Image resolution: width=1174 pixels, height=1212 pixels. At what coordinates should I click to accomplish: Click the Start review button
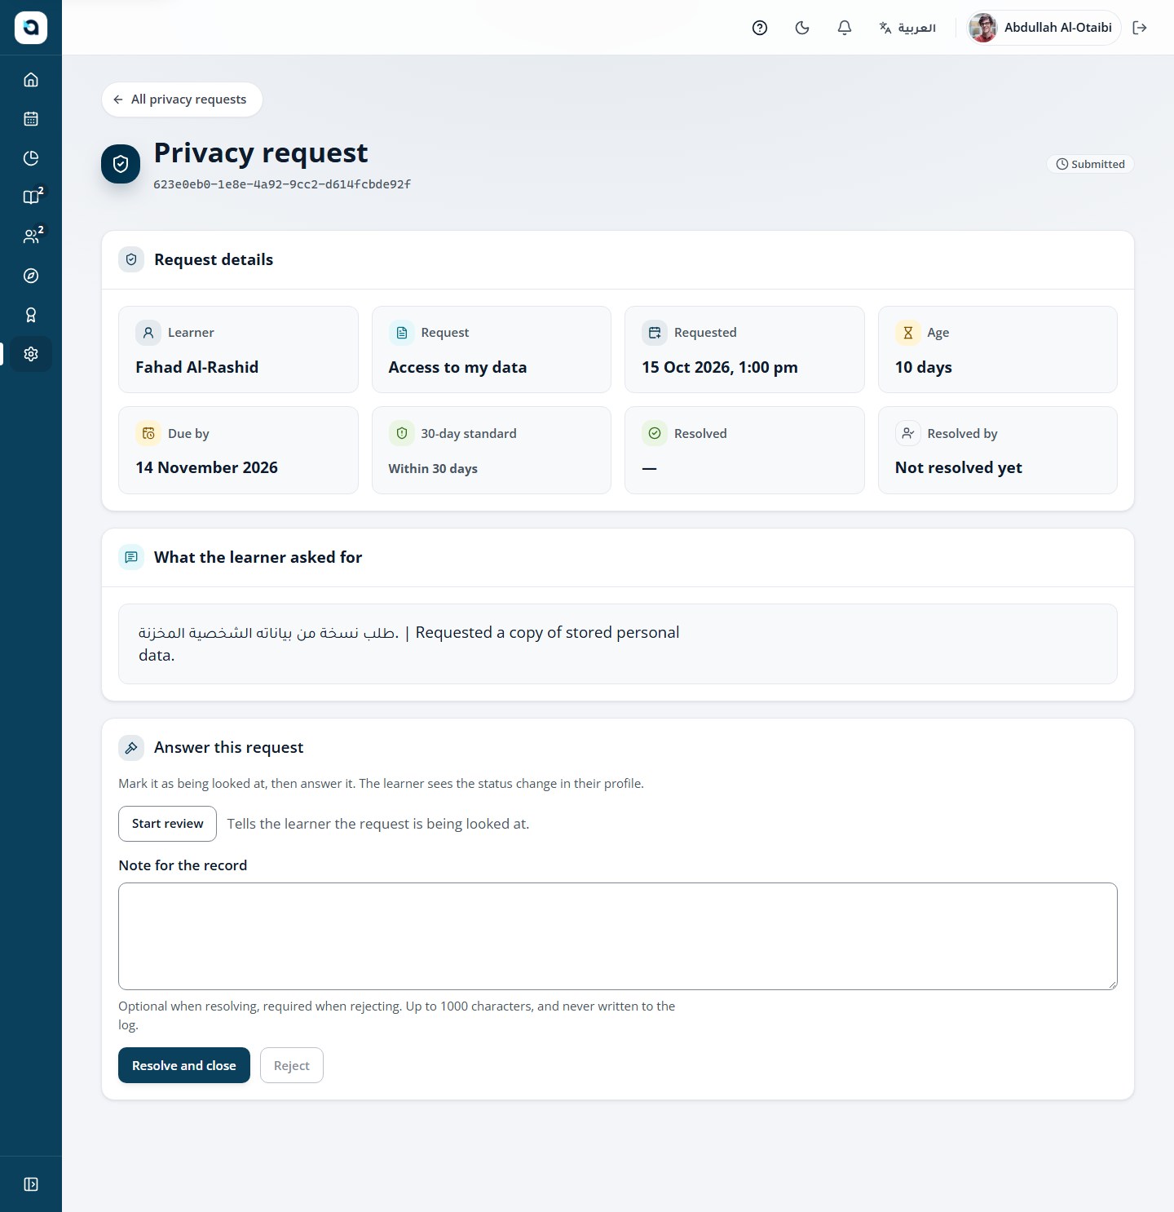pos(167,824)
